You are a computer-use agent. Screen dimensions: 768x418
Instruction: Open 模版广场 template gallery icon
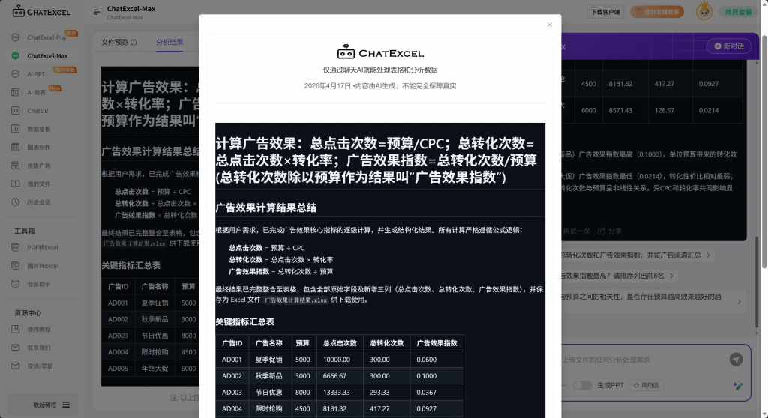pos(16,166)
